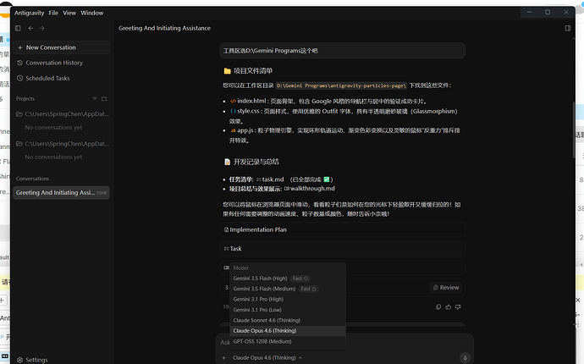584x364 pixels.
Task: Click the new folder icon beside Projects
Action: coord(104,99)
